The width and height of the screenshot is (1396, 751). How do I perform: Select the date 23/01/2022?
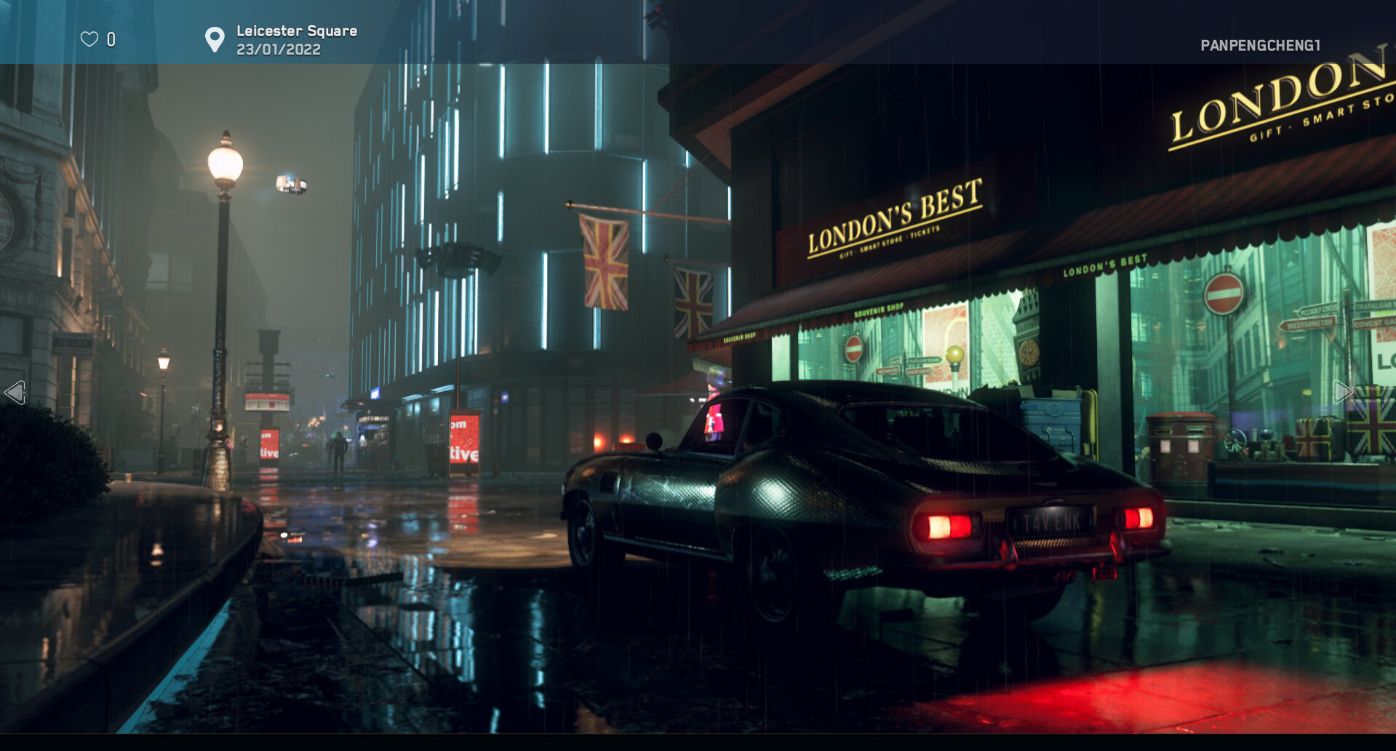(277, 49)
